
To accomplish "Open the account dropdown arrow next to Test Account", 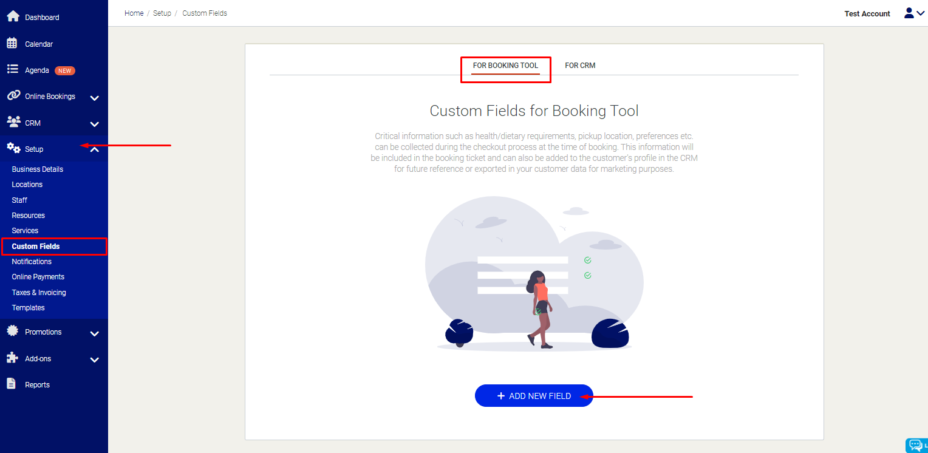I will (x=921, y=13).
